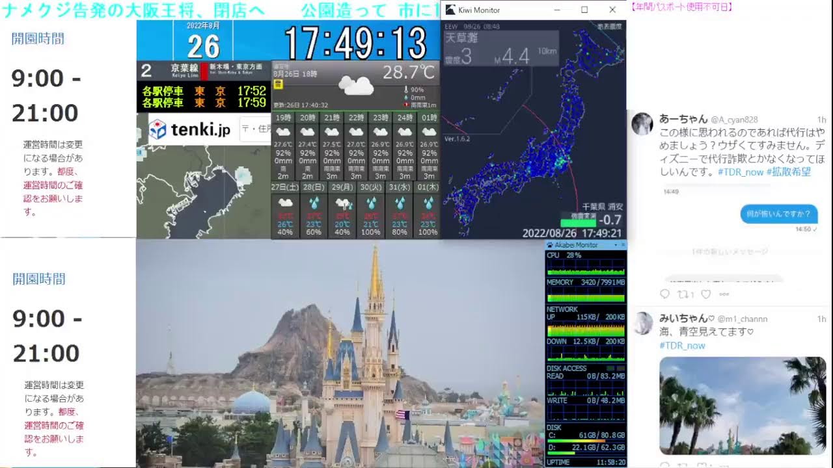Image resolution: width=833 pixels, height=468 pixels.
Task: Open the #拡散希望 hashtag link
Action: coord(789,172)
